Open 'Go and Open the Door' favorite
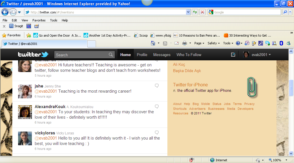This screenshot has height=163, width=294. (x=57, y=35)
